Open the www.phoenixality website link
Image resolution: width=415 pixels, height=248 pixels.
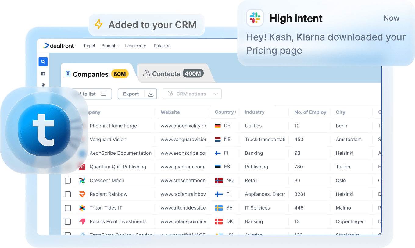[183, 126]
